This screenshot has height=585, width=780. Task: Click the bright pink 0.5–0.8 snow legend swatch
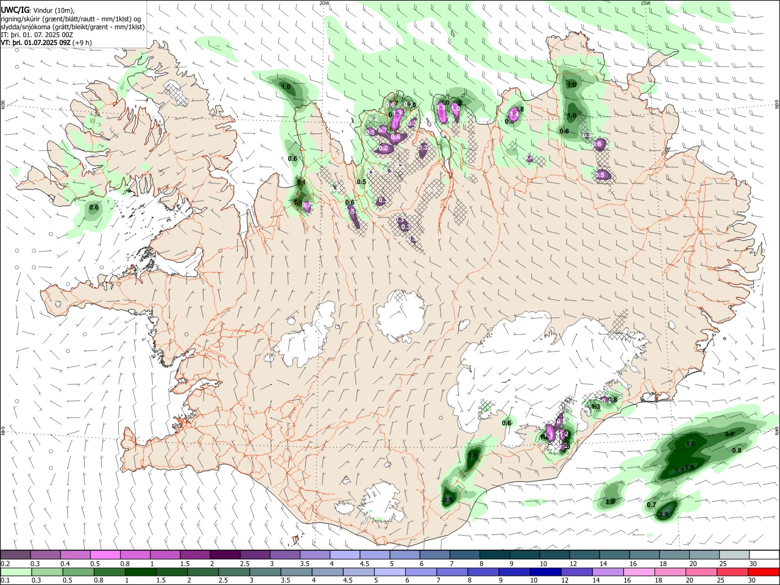pyautogui.click(x=105, y=555)
